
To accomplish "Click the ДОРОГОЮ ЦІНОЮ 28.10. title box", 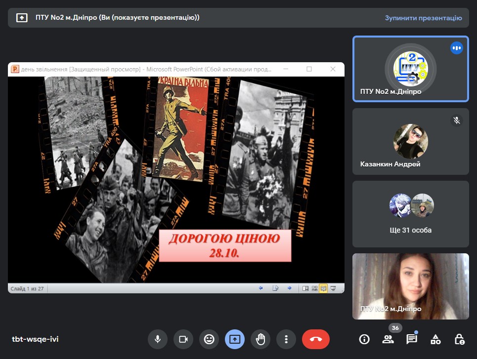I will click(x=225, y=245).
